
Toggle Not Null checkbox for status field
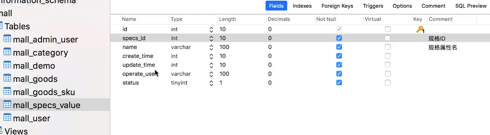coord(339,83)
